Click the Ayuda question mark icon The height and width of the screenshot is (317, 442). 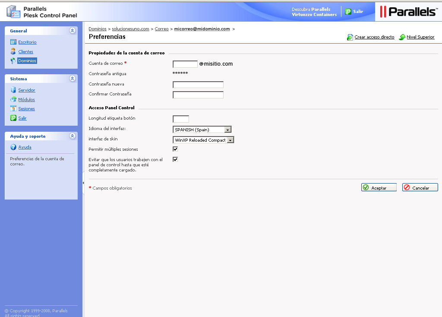(13, 147)
